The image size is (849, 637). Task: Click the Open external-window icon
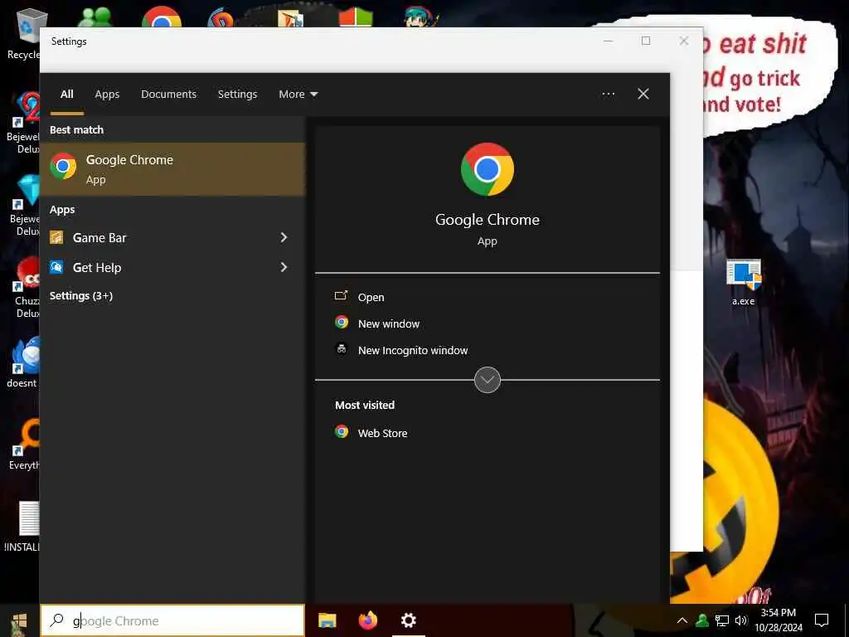pos(341,295)
